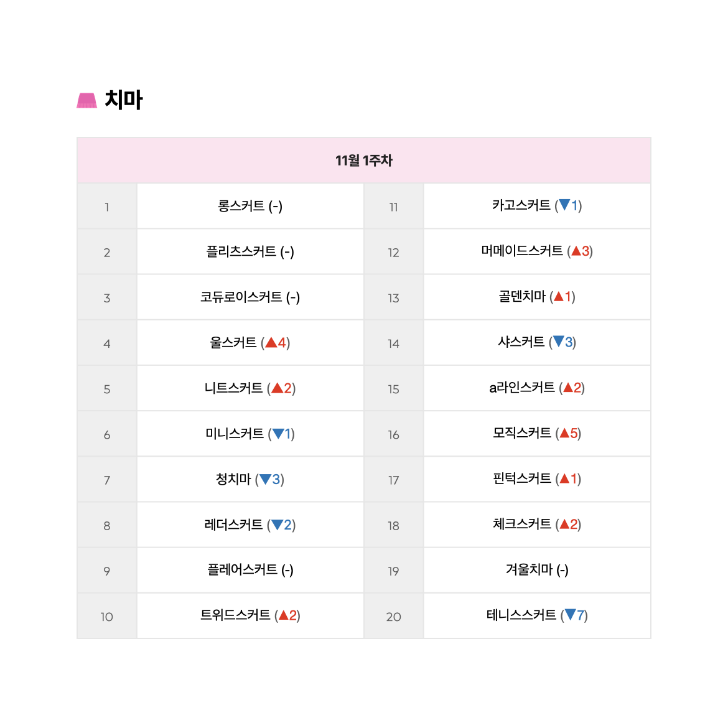
Task: Click the red up arrow beside 머메이드스커트
Action: point(576,251)
